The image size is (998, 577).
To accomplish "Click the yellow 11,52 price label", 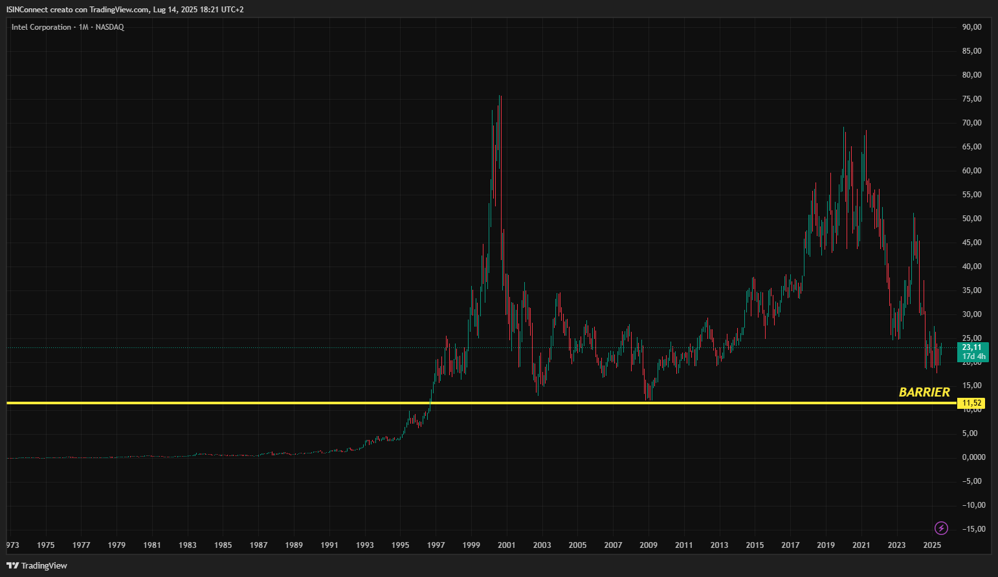I will click(x=971, y=403).
